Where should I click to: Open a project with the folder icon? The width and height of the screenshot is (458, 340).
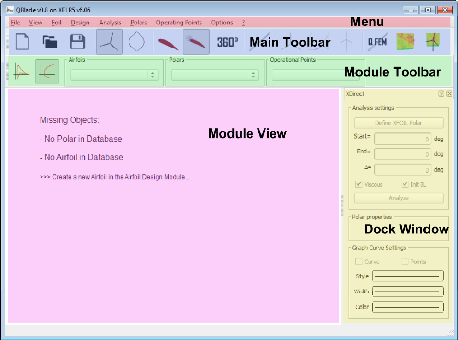coord(50,42)
